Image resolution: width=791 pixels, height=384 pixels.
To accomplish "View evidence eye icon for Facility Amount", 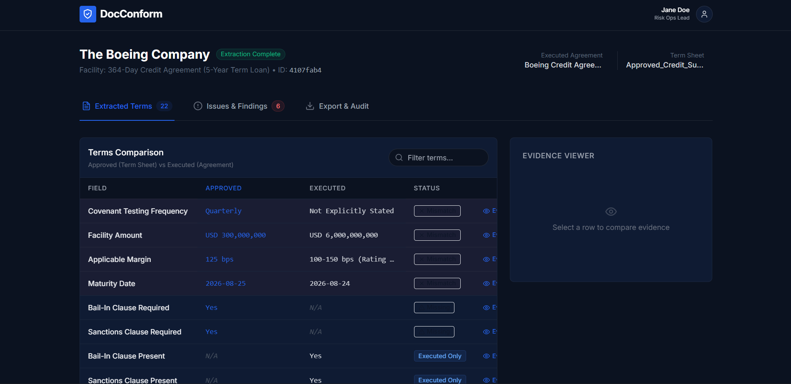I will click(x=486, y=235).
